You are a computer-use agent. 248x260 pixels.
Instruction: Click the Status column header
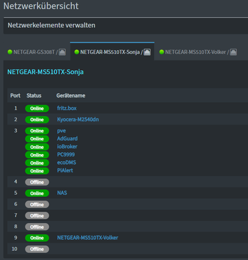tap(34, 96)
